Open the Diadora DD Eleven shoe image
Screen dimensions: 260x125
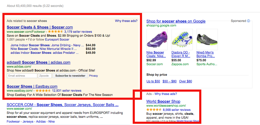click(x=182, y=39)
